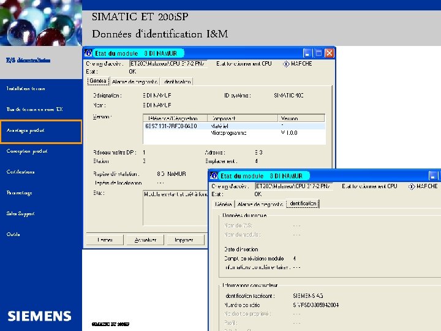Image resolution: width=441 pixels, height=331 pixels.
Task: Open Sales Support in the sidebar
Action: tap(20, 214)
